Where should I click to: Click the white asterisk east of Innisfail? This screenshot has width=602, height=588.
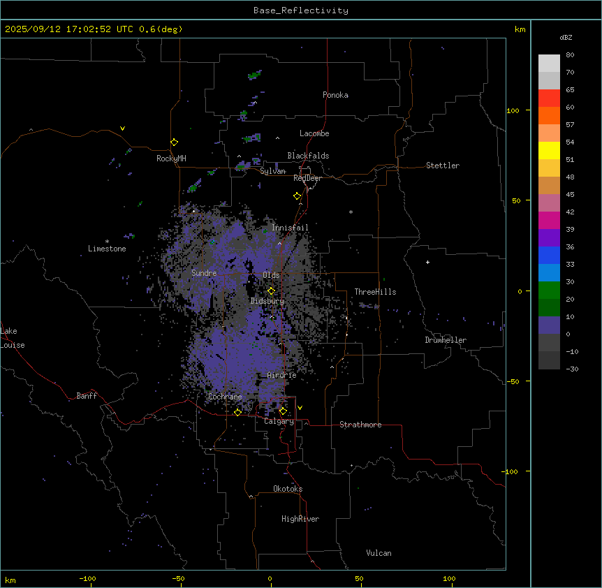coord(351,212)
